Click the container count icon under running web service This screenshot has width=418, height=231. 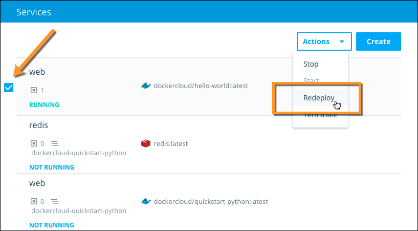pos(34,90)
